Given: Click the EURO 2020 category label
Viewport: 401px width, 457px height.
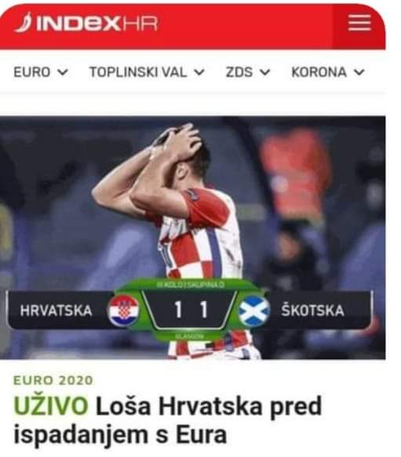Looking at the screenshot, I should [53, 380].
